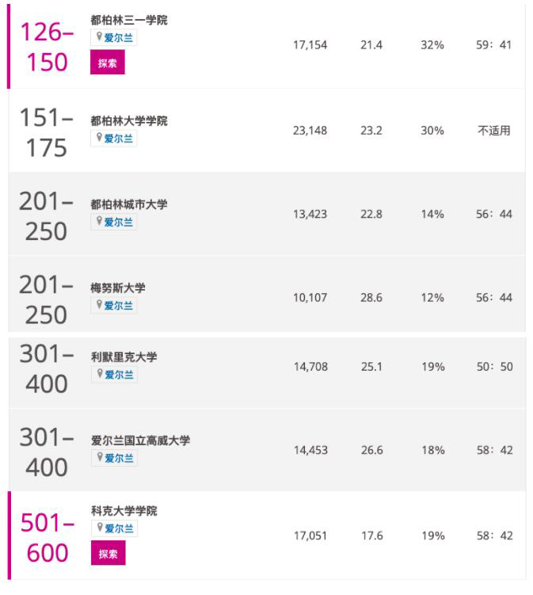The width and height of the screenshot is (533, 595).
Task: Click 探索 button for 科克大学学院
Action: pyautogui.click(x=107, y=554)
